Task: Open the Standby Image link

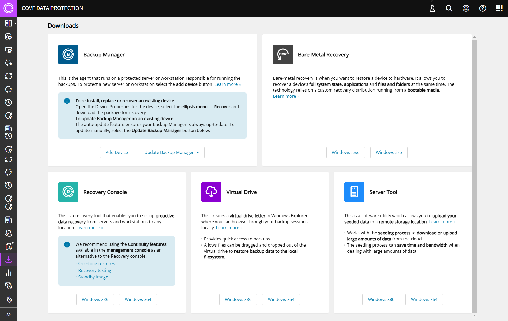Action: pyautogui.click(x=93, y=277)
